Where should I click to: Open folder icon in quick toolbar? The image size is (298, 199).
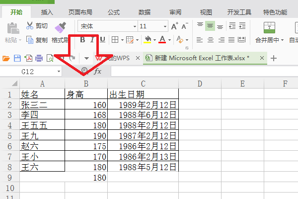pyautogui.click(x=6, y=58)
